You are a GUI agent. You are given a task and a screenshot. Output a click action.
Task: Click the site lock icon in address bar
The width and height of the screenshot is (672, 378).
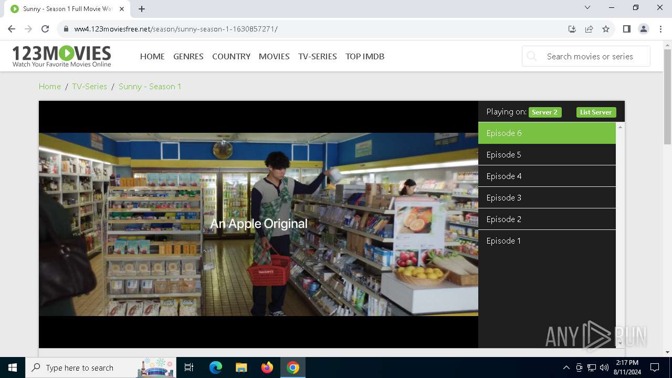point(66,29)
